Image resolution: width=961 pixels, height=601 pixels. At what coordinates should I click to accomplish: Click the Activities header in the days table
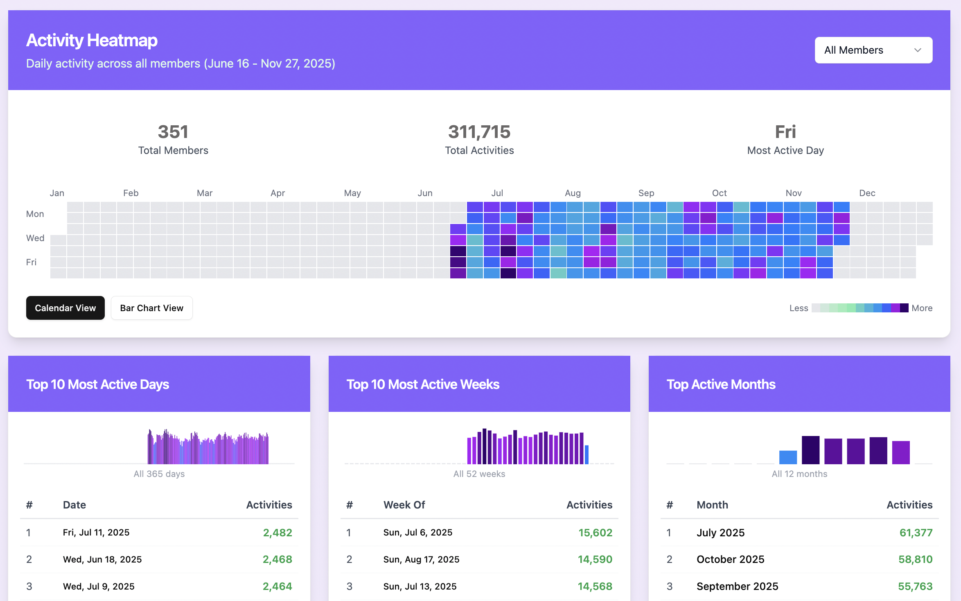click(269, 505)
